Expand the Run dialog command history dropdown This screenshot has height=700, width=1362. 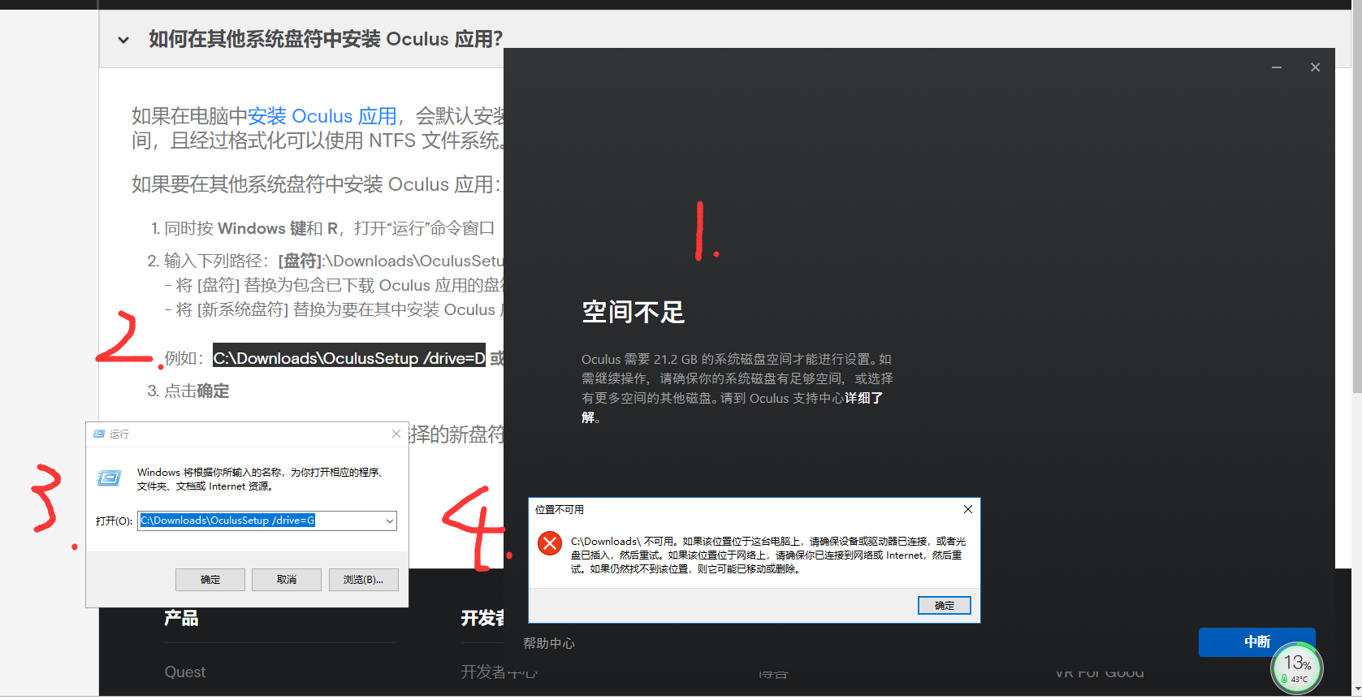click(390, 521)
